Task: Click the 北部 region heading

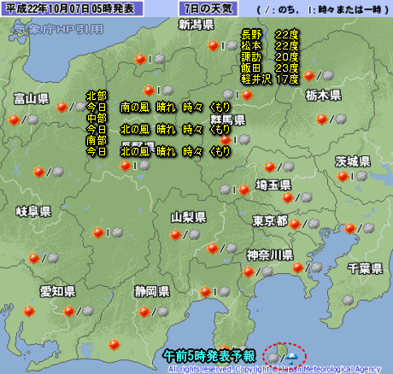Action: 97,96
